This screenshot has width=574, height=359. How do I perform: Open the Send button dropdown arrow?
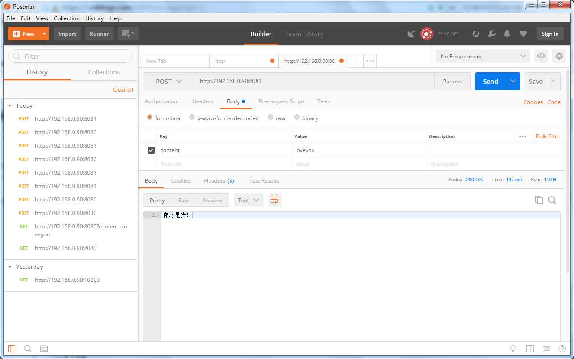pyautogui.click(x=513, y=81)
